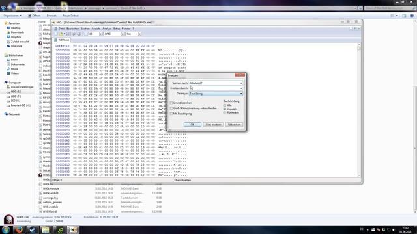Open the Explorer address bar history dropdown

tap(355, 8)
